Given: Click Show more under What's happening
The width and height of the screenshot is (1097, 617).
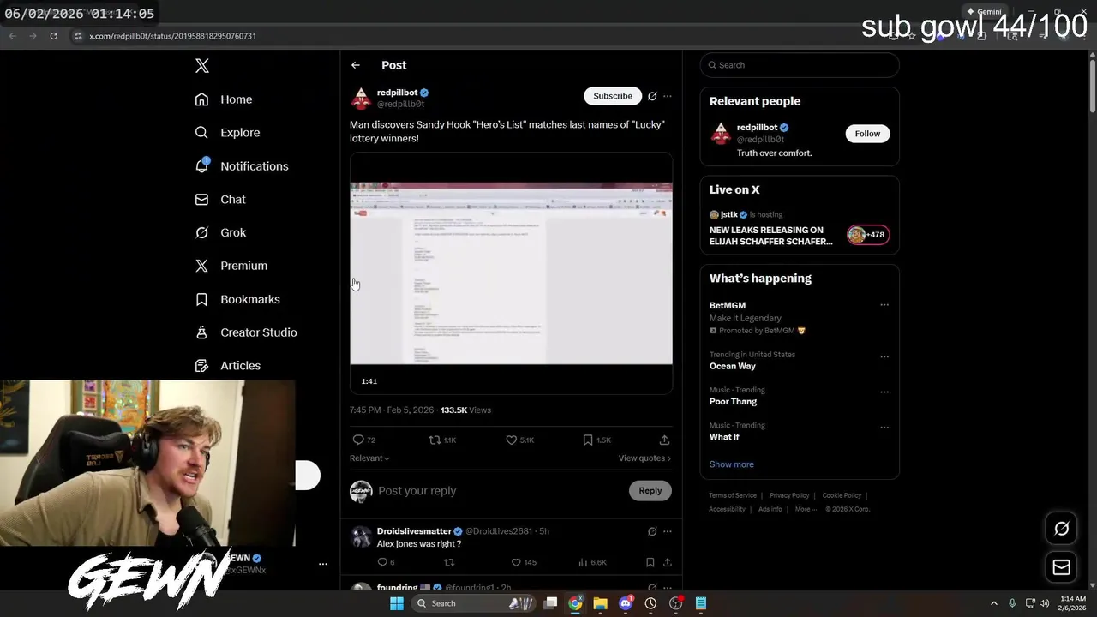Looking at the screenshot, I should [x=732, y=464].
